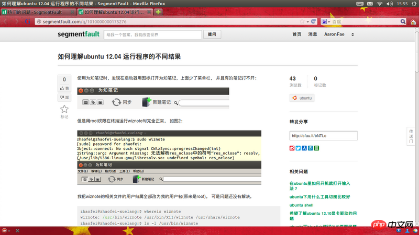Click the segmentfault logo
The width and height of the screenshot is (419, 235).
pos(79,34)
